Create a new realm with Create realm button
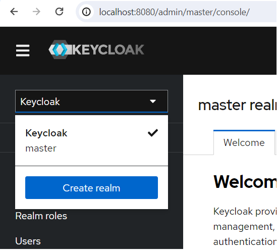277x250 pixels. point(91,187)
